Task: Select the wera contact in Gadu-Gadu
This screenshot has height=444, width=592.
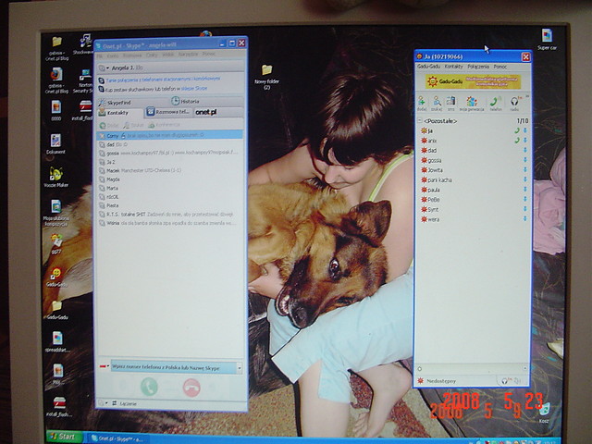Action: (x=473, y=219)
